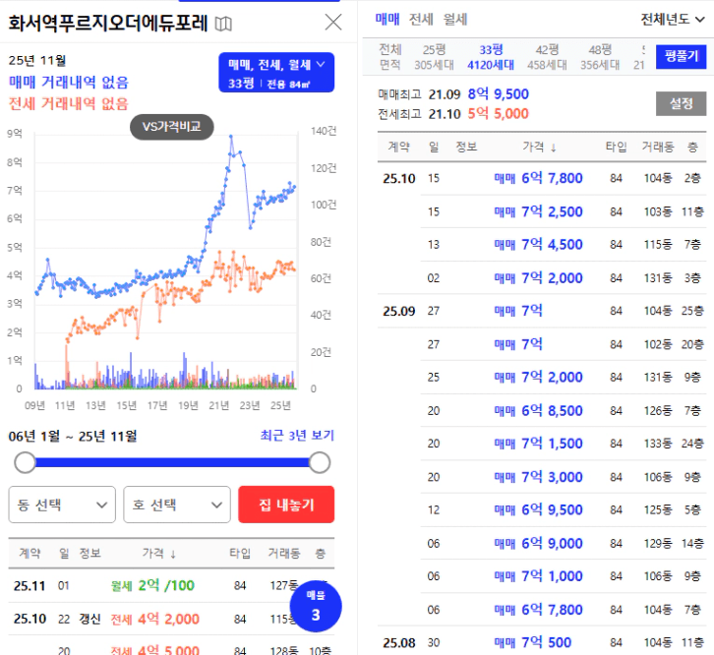Click the blue date range slider track

point(172,463)
